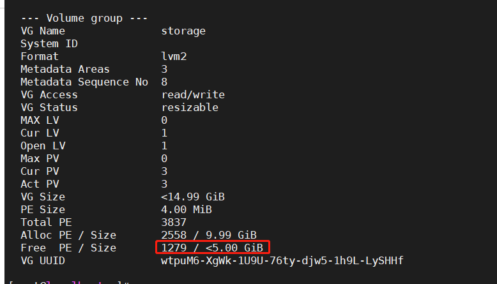Click the 'System ID' label

tap(49, 43)
